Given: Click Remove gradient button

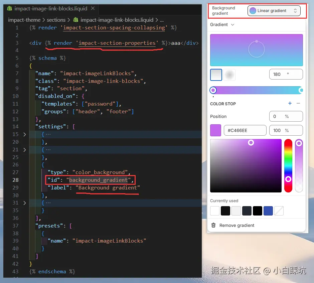Looking at the screenshot, I should [x=233, y=225].
